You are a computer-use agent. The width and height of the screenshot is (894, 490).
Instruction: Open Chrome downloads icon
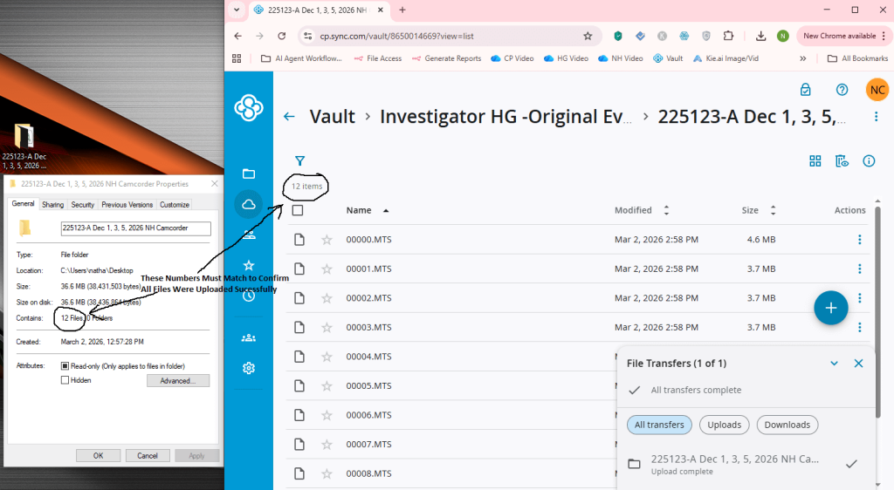pos(760,36)
